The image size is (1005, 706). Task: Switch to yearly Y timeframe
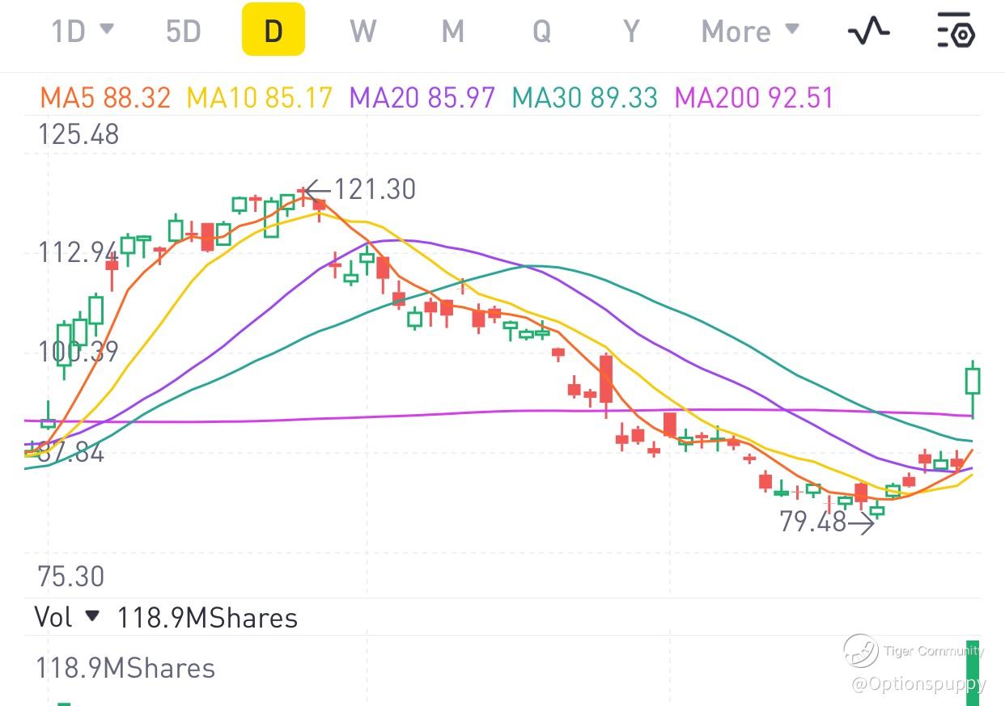coord(631,32)
